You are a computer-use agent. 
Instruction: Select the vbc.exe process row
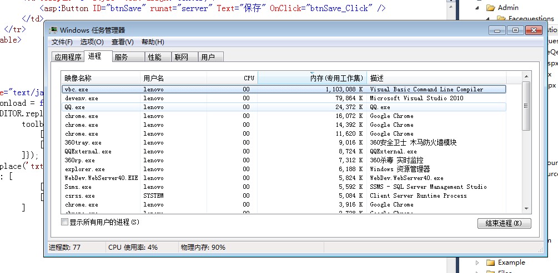coord(284,90)
